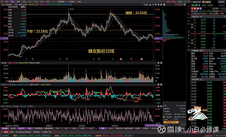Screen dimensions: 226x137
Task: Collapse right panel with double chevron
Action: (x=189, y=2)
